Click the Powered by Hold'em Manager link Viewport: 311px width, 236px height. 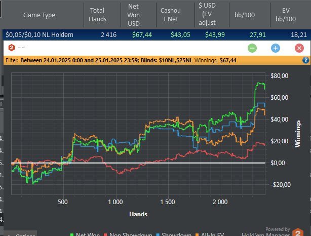(266, 232)
